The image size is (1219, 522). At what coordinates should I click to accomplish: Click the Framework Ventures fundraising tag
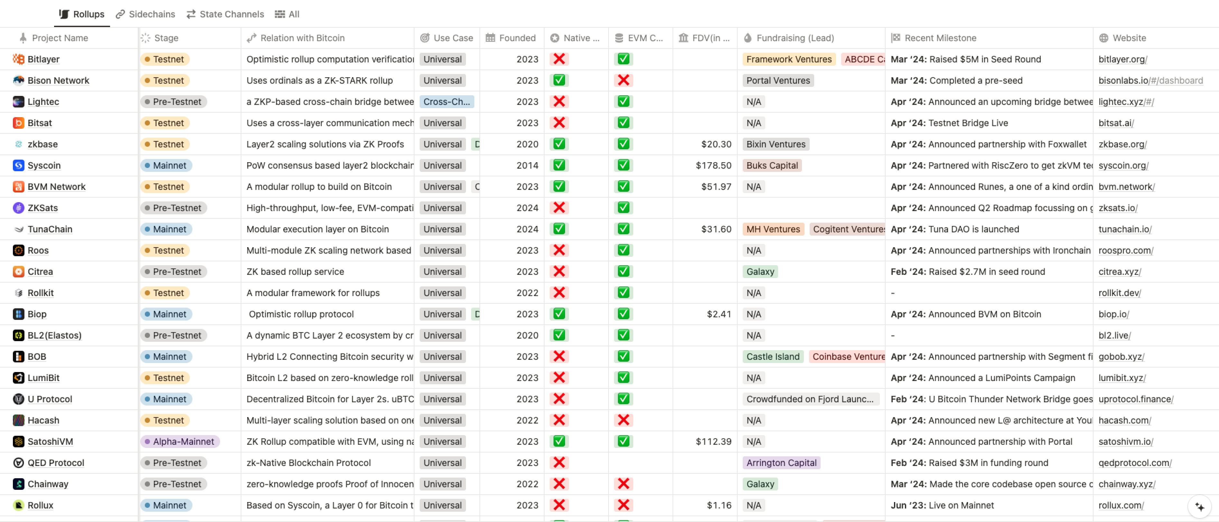tap(789, 59)
